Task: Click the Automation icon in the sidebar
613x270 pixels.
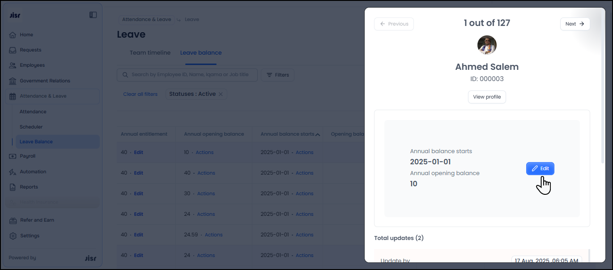Action: [x=13, y=172]
